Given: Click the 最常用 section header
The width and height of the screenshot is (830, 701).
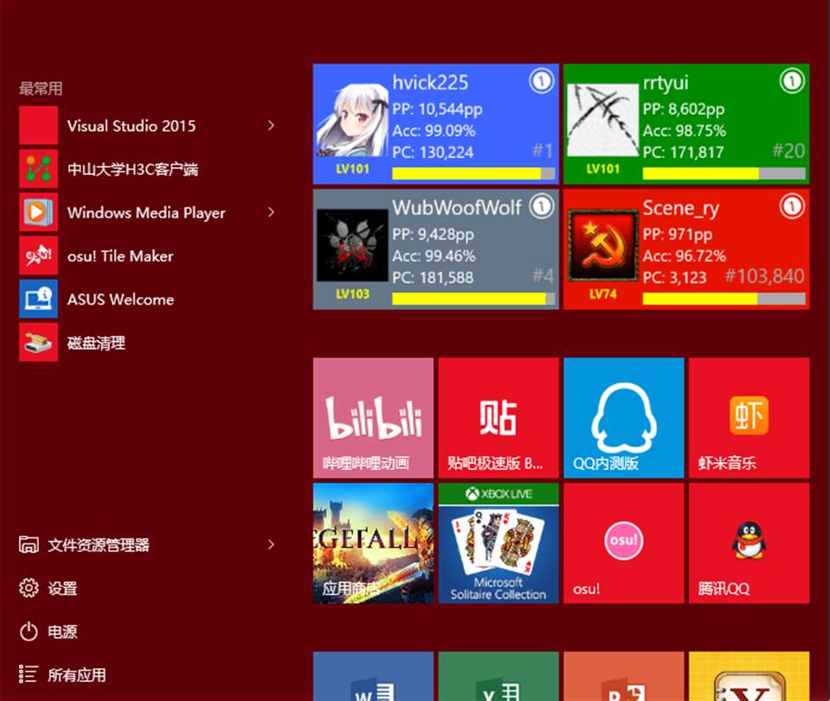Looking at the screenshot, I should click(x=41, y=88).
